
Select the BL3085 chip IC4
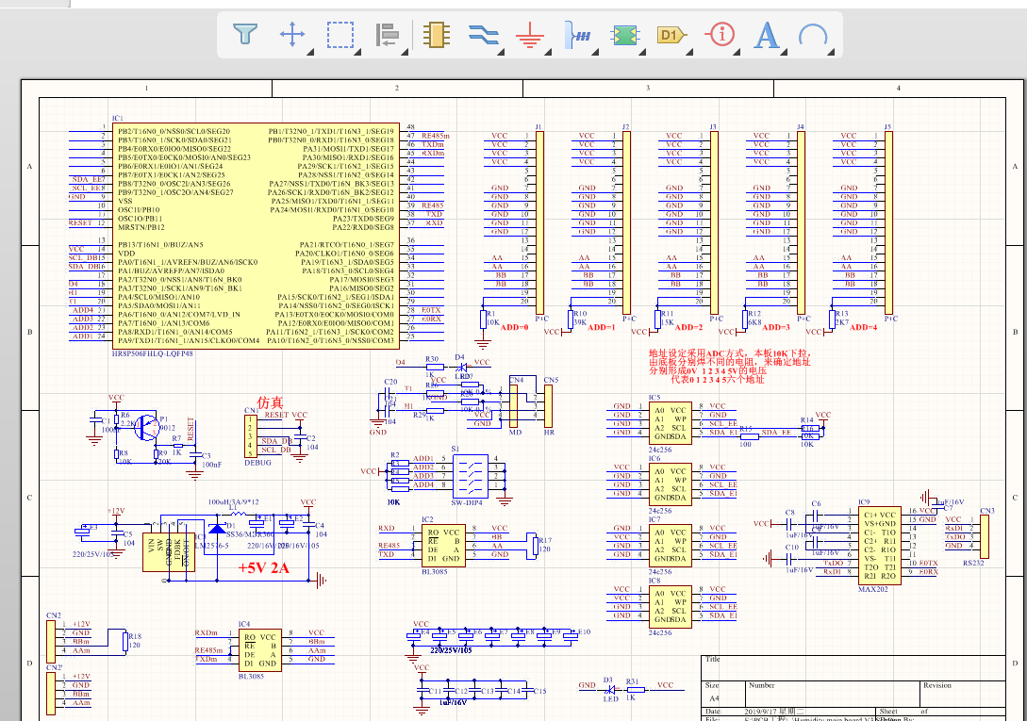[x=261, y=648]
